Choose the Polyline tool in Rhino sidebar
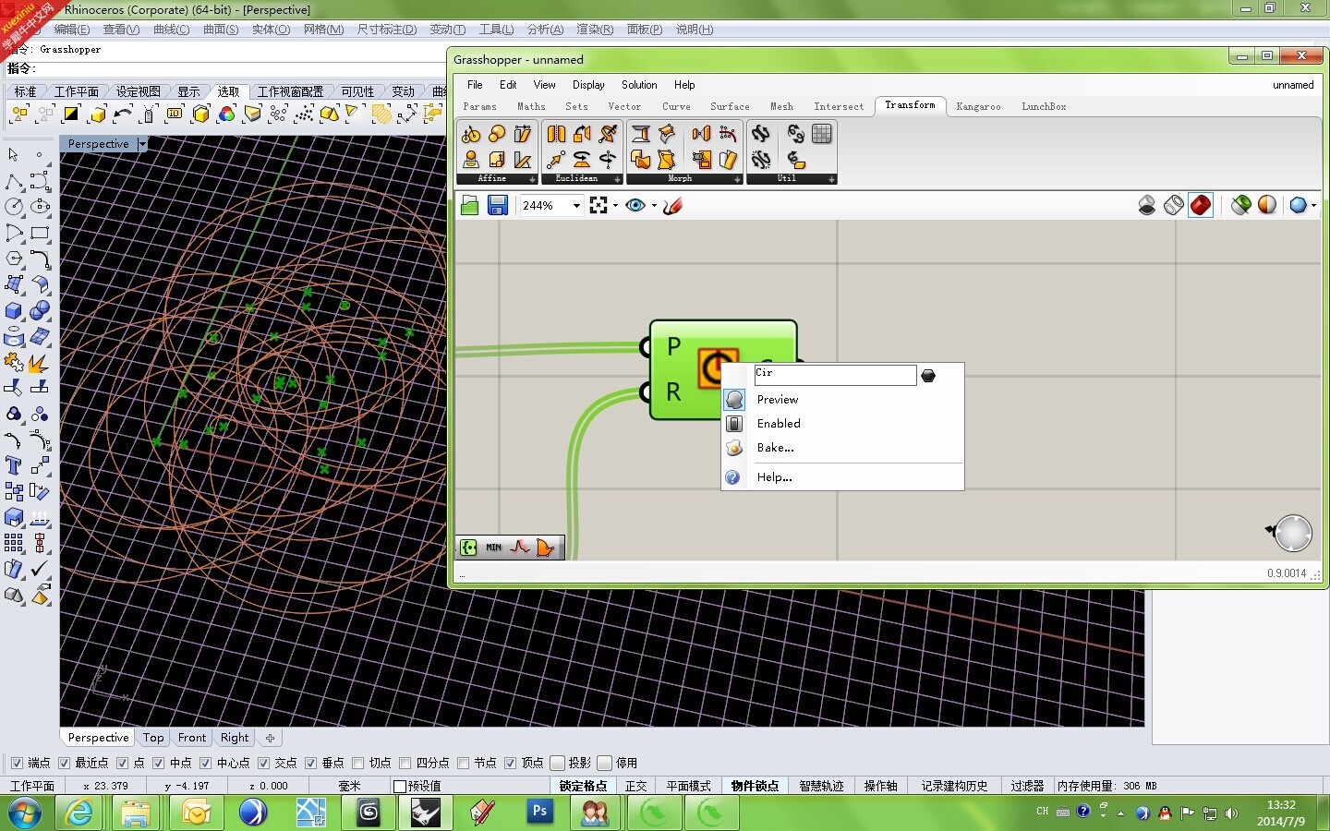Viewport: 1330px width, 831px height. [x=14, y=181]
